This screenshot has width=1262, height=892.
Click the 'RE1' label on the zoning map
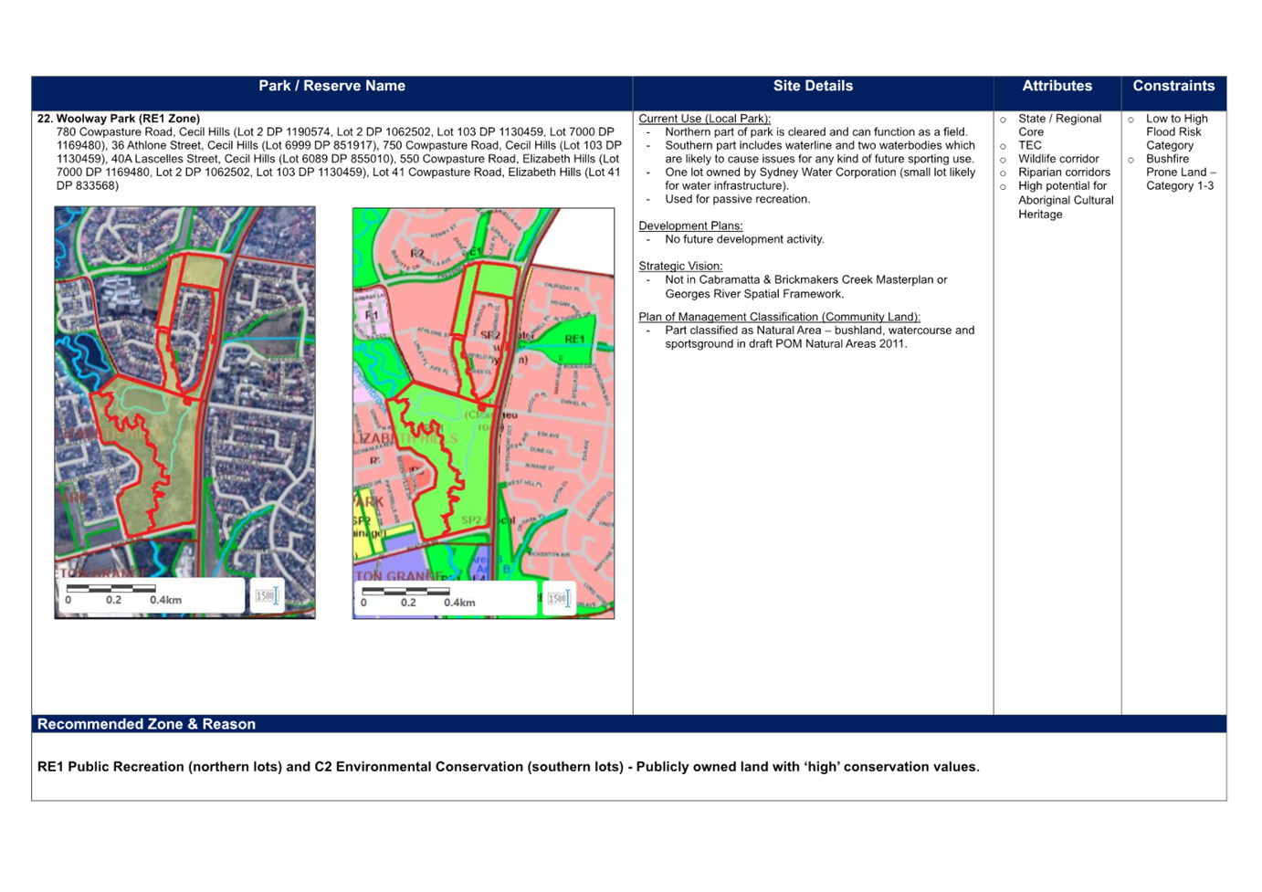pos(574,339)
